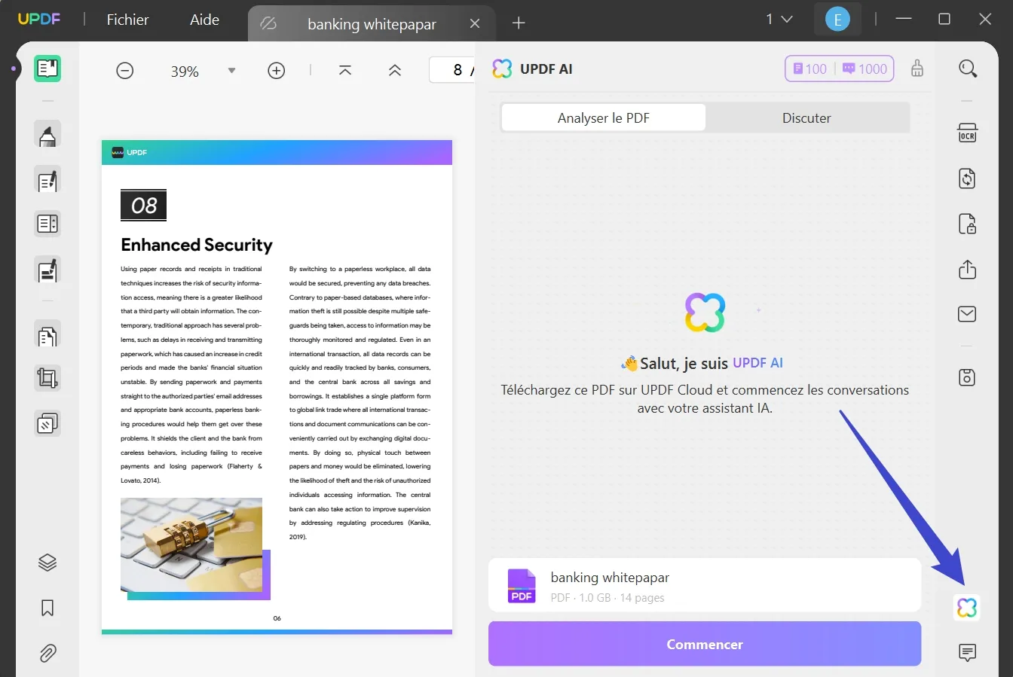
Task: Click the UPDF AI panel title
Action: pos(546,69)
